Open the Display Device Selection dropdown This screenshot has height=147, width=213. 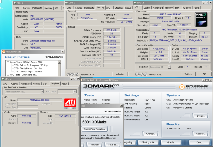tap(42, 92)
